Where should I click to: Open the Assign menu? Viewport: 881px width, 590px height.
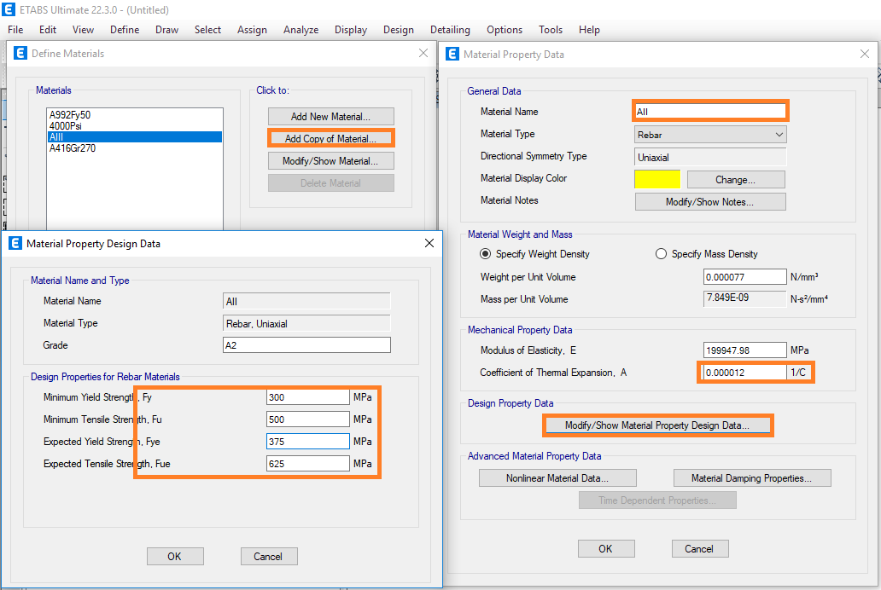tap(253, 30)
